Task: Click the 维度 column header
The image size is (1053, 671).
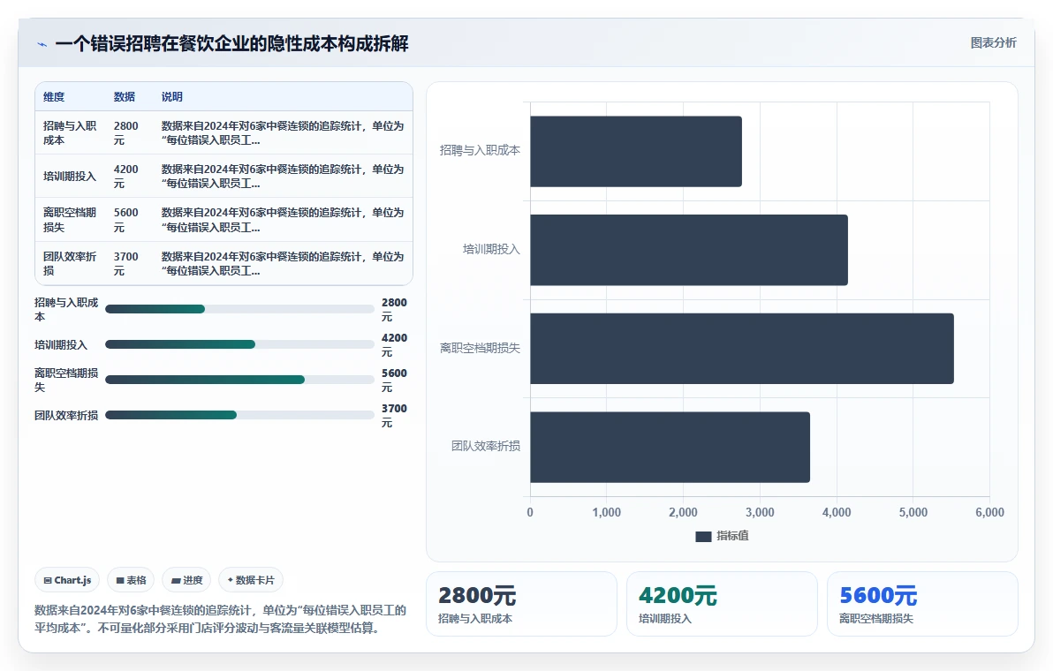Action: pyautogui.click(x=54, y=96)
